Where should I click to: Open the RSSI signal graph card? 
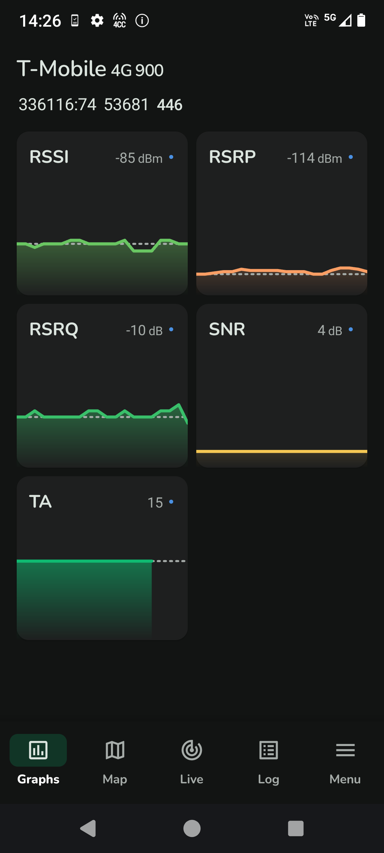pyautogui.click(x=102, y=213)
